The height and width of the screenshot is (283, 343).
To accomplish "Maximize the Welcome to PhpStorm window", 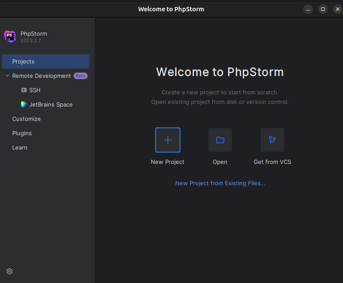I will 323,9.
